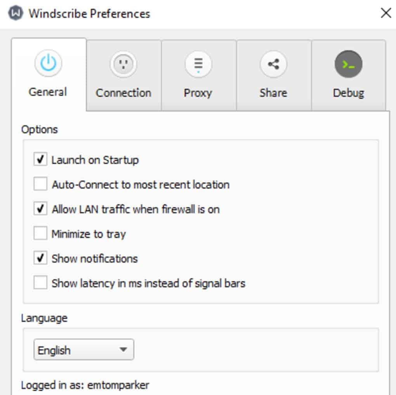Click the Share tab icon
This screenshot has height=395, width=396.
273,64
